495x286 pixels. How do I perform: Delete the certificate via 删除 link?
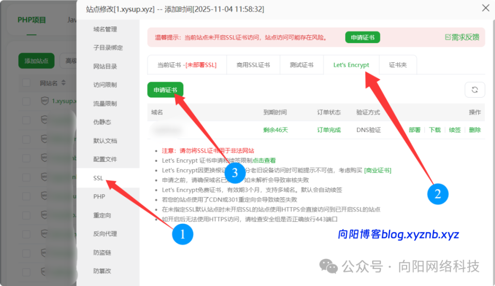pos(474,130)
